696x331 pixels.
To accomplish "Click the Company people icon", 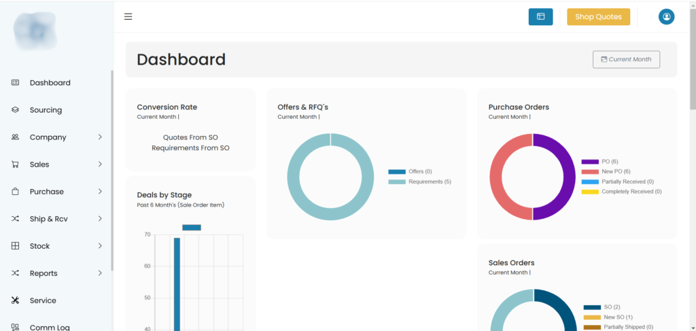I will coord(15,137).
